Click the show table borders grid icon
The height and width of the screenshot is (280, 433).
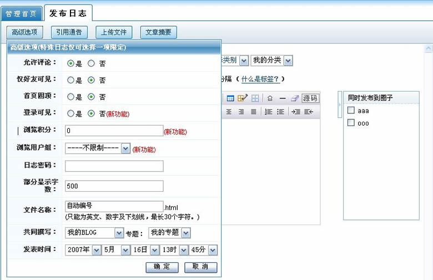pyautogui.click(x=255, y=98)
